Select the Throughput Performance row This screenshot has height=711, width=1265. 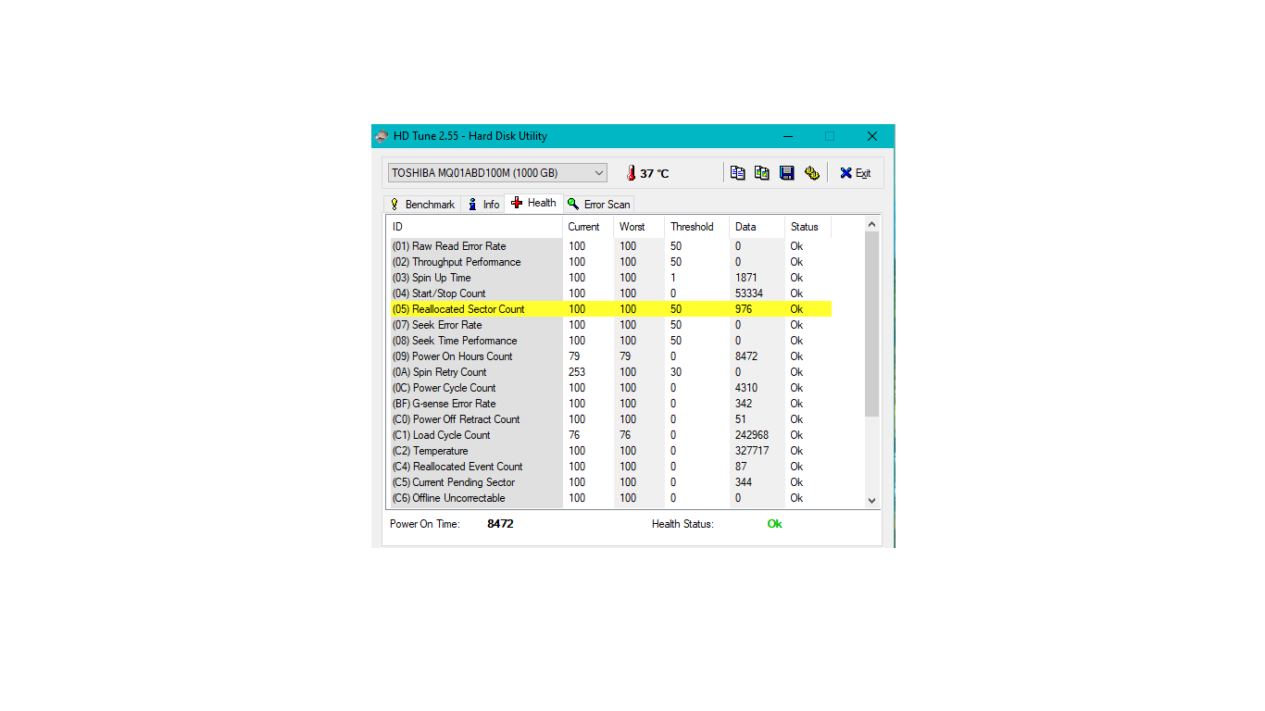pyautogui.click(x=609, y=262)
